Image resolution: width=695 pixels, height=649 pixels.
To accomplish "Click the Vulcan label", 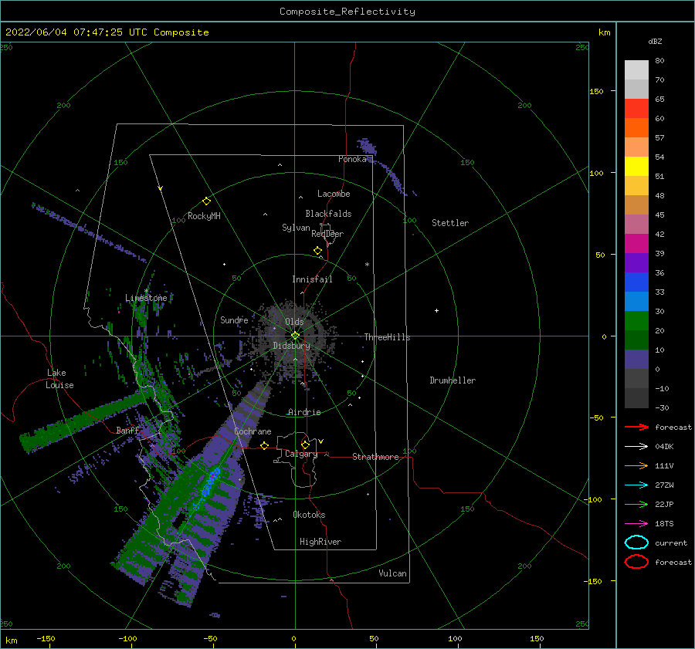I will click(392, 573).
